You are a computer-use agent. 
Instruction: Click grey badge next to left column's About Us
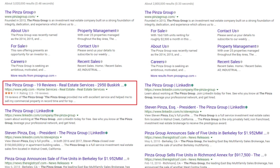tap(28, 31)
